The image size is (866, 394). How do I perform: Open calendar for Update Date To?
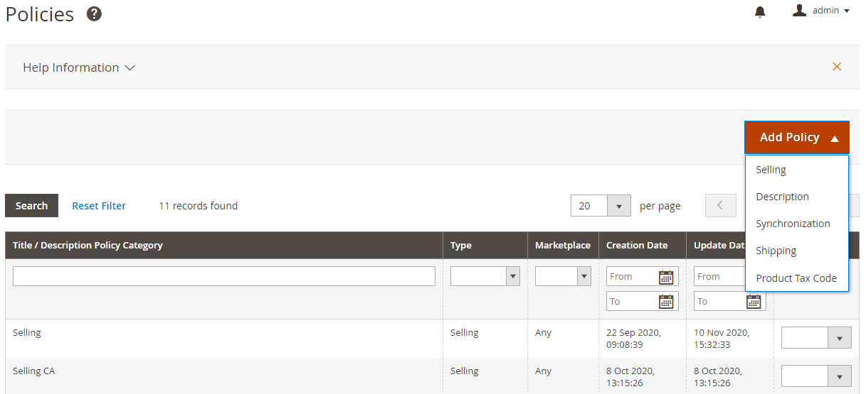click(754, 302)
